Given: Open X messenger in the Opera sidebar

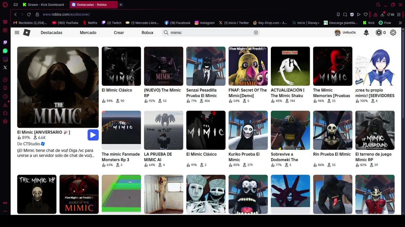Looking at the screenshot, I should pos(5,67).
